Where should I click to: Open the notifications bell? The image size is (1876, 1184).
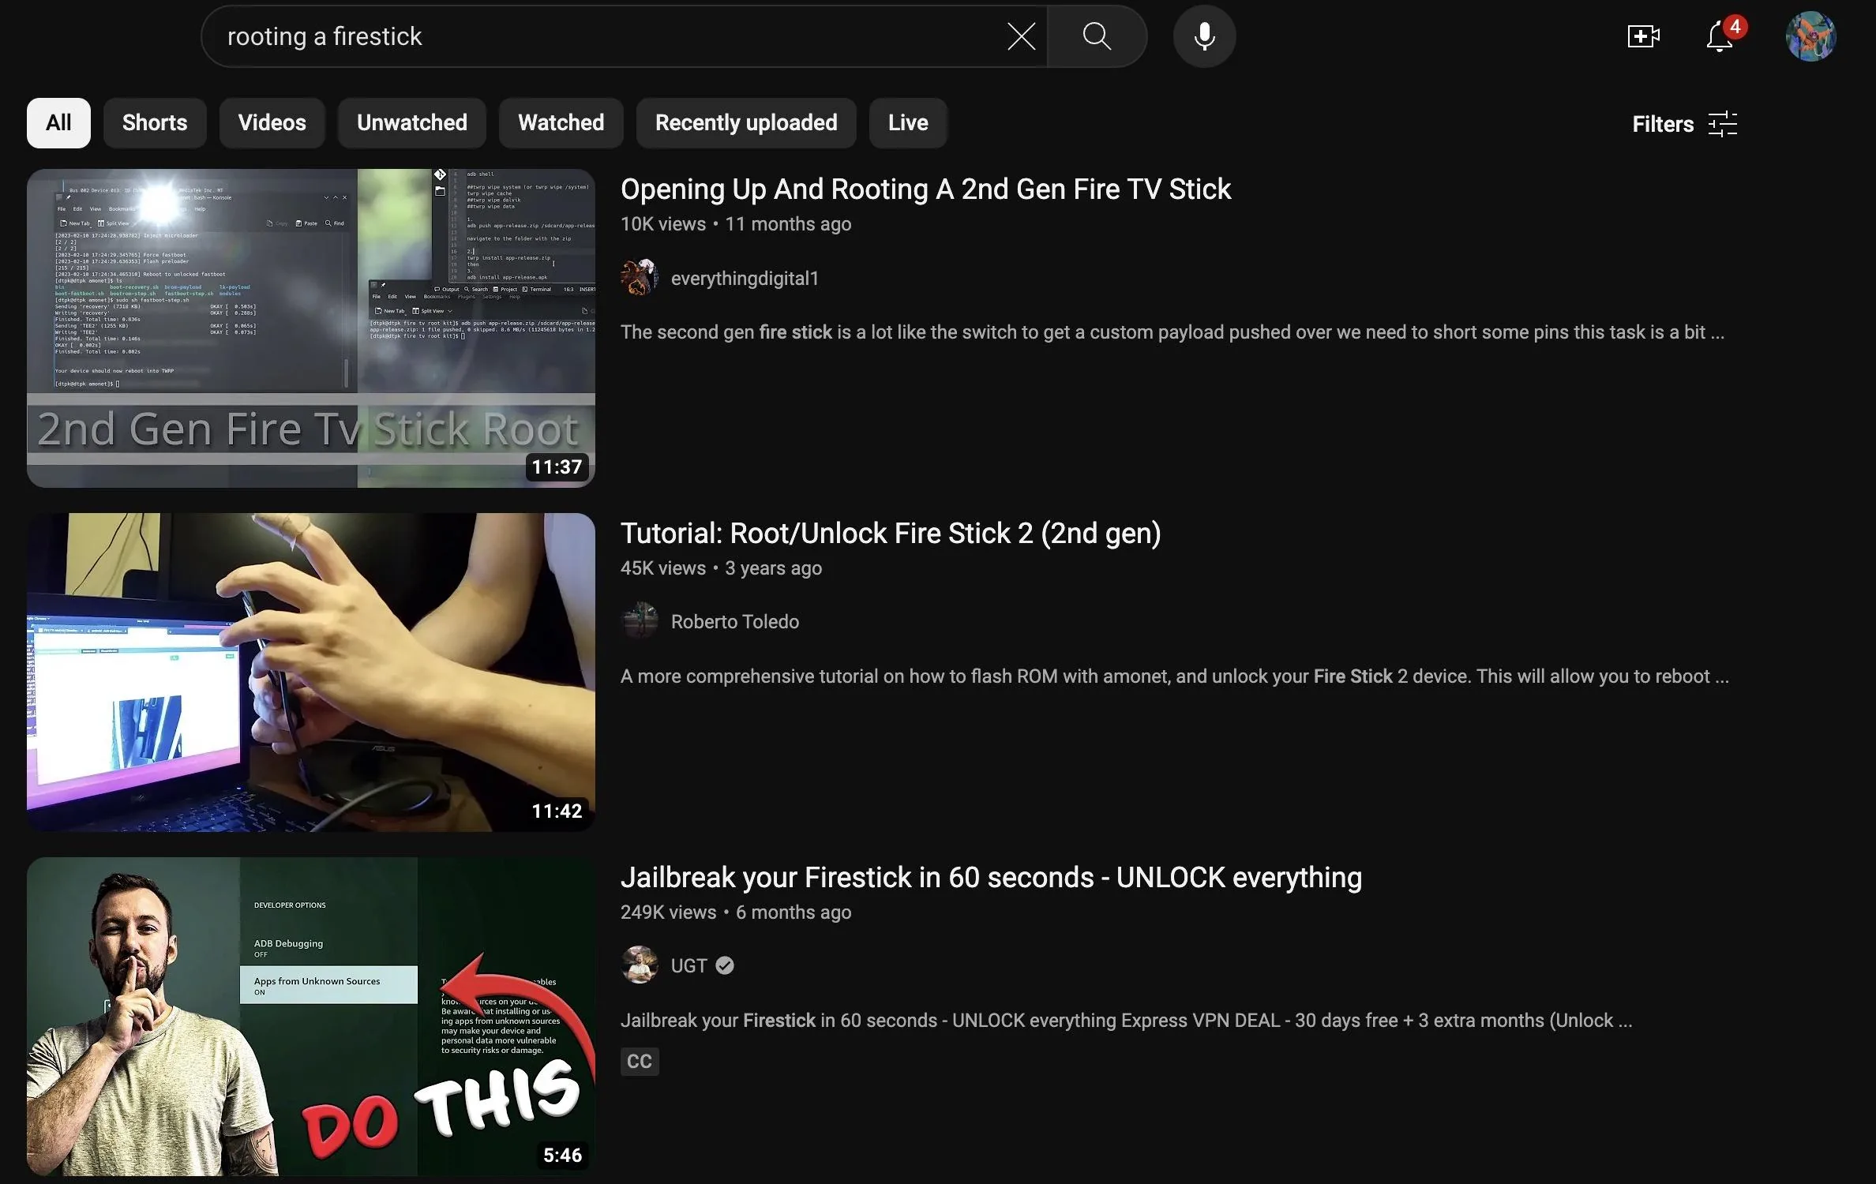[x=1719, y=36]
